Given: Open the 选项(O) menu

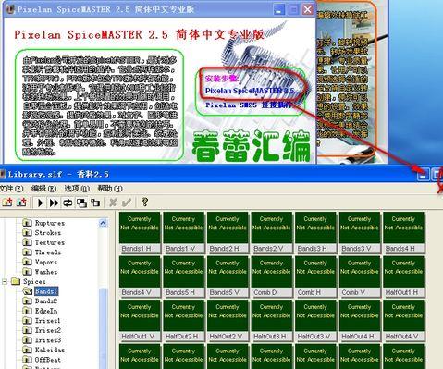Looking at the screenshot, I should click(77, 189).
